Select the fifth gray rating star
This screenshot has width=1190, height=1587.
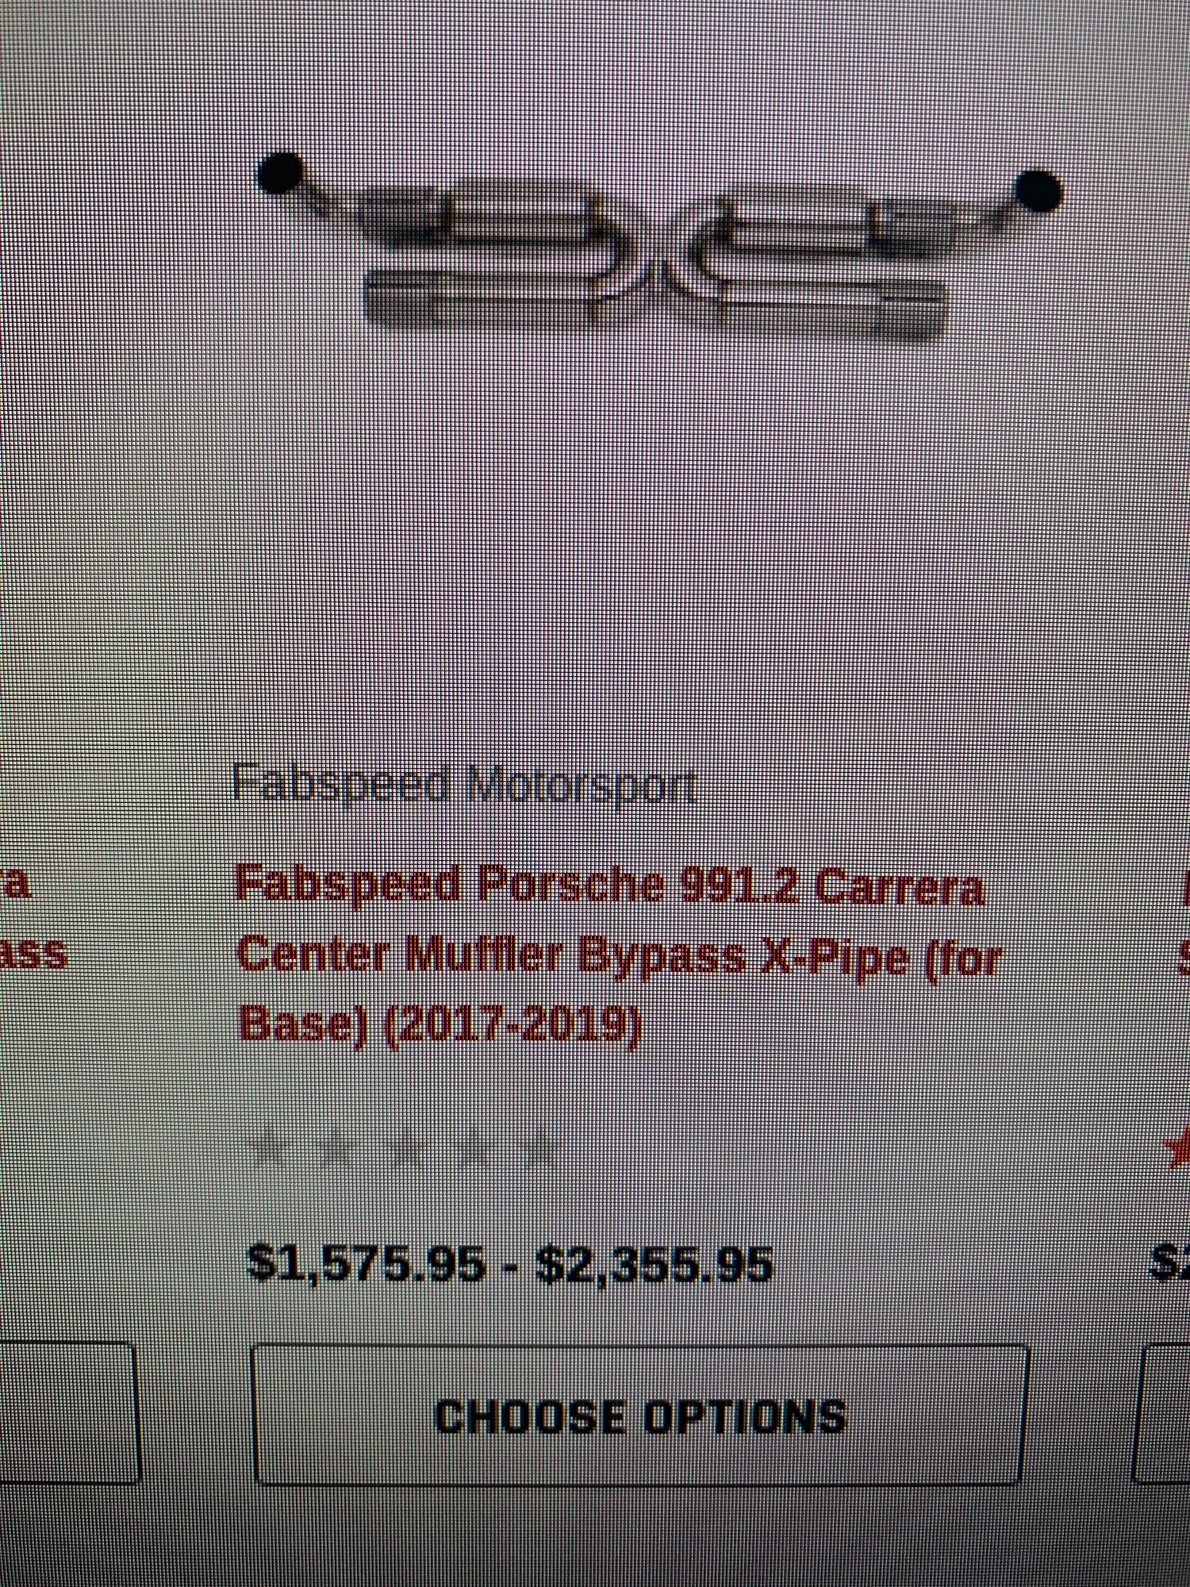[x=541, y=1148]
